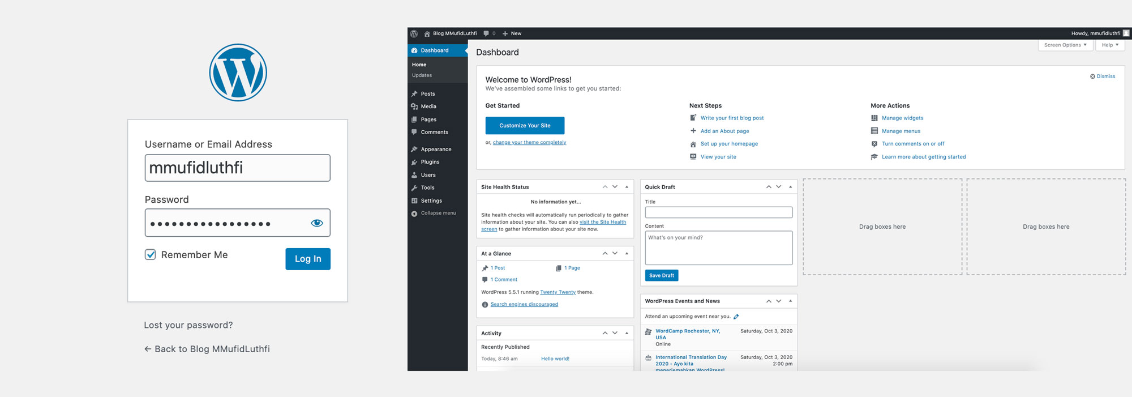1132x397 pixels.
Task: Click the Collapse menu arrow icon
Action: pyautogui.click(x=414, y=214)
